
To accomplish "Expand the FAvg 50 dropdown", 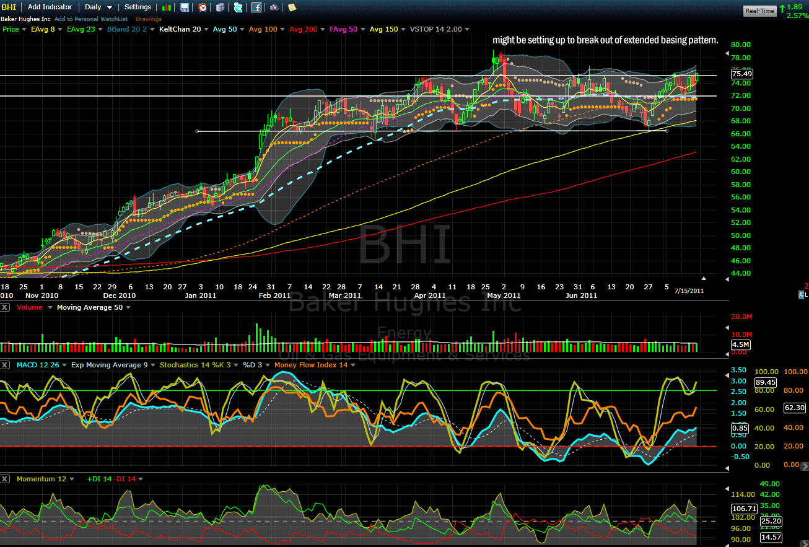I will [x=362, y=29].
